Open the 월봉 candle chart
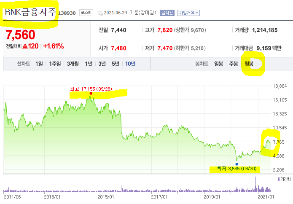Image resolution: width=293 pixels, height=204 pixels. tap(249, 64)
